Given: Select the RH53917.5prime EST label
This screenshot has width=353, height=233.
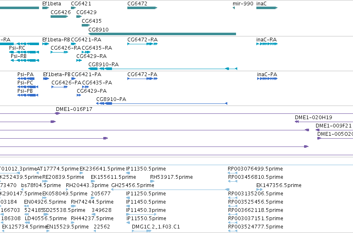Looking at the screenshot, I should pyautogui.click(x=172, y=177).
